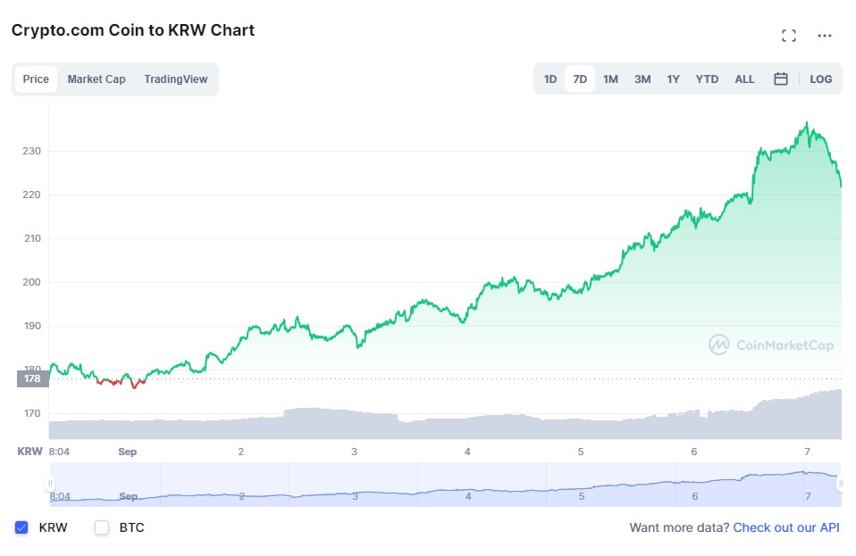Click the right range slider handle

840,484
